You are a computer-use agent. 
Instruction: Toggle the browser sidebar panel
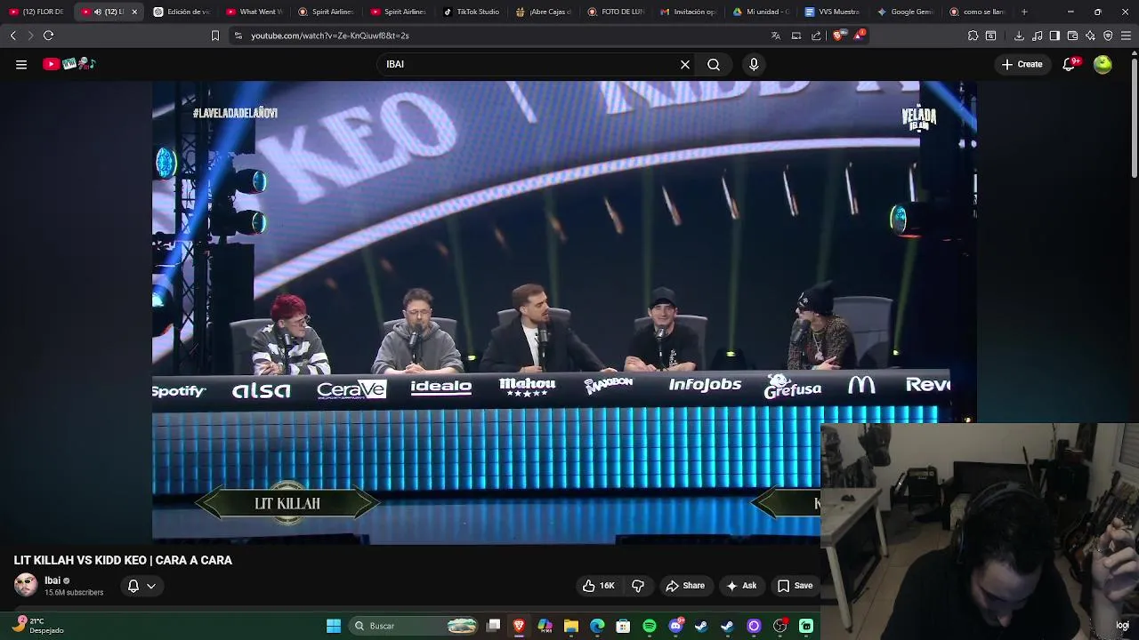pos(1054,36)
